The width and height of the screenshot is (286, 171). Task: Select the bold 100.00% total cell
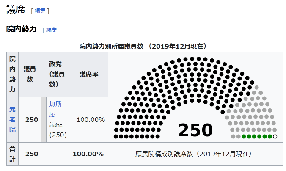click(x=88, y=154)
